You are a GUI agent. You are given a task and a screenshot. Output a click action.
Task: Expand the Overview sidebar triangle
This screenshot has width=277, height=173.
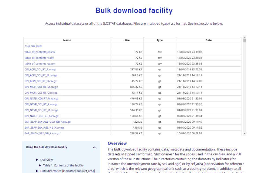point(37,159)
